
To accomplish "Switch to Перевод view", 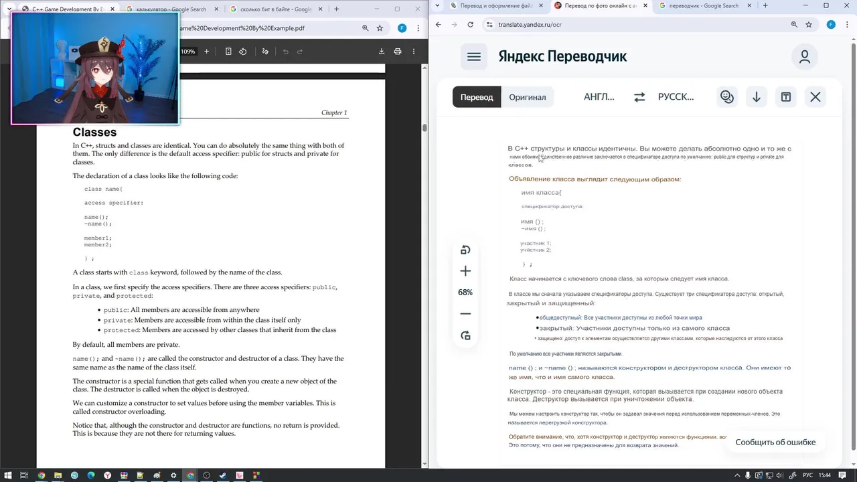I will tap(477, 97).
